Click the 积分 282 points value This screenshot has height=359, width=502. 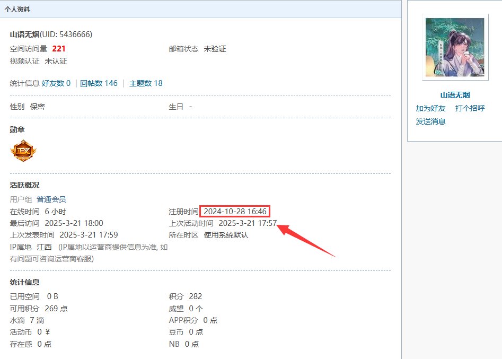195,296
